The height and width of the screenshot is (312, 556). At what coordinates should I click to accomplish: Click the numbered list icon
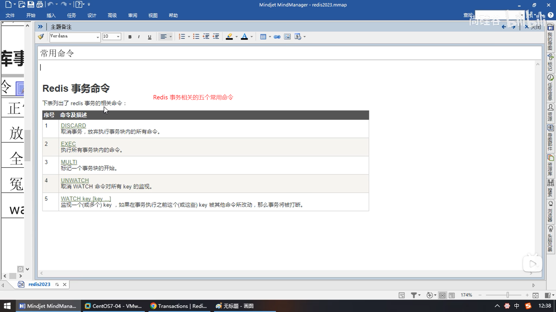pos(182,37)
